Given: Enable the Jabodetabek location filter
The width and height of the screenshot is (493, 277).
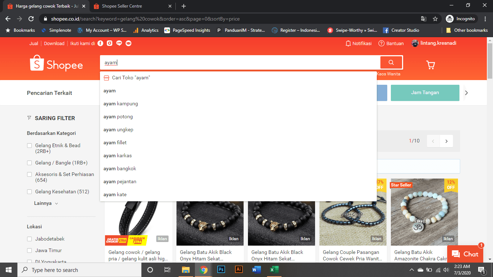Looking at the screenshot, I should 29,239.
